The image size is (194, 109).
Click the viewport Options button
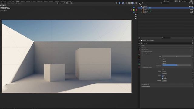[135, 5]
